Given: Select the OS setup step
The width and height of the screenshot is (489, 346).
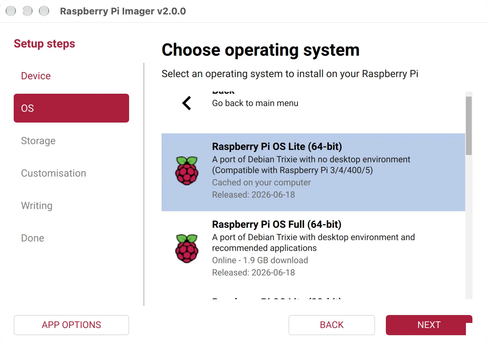Looking at the screenshot, I should (71, 108).
